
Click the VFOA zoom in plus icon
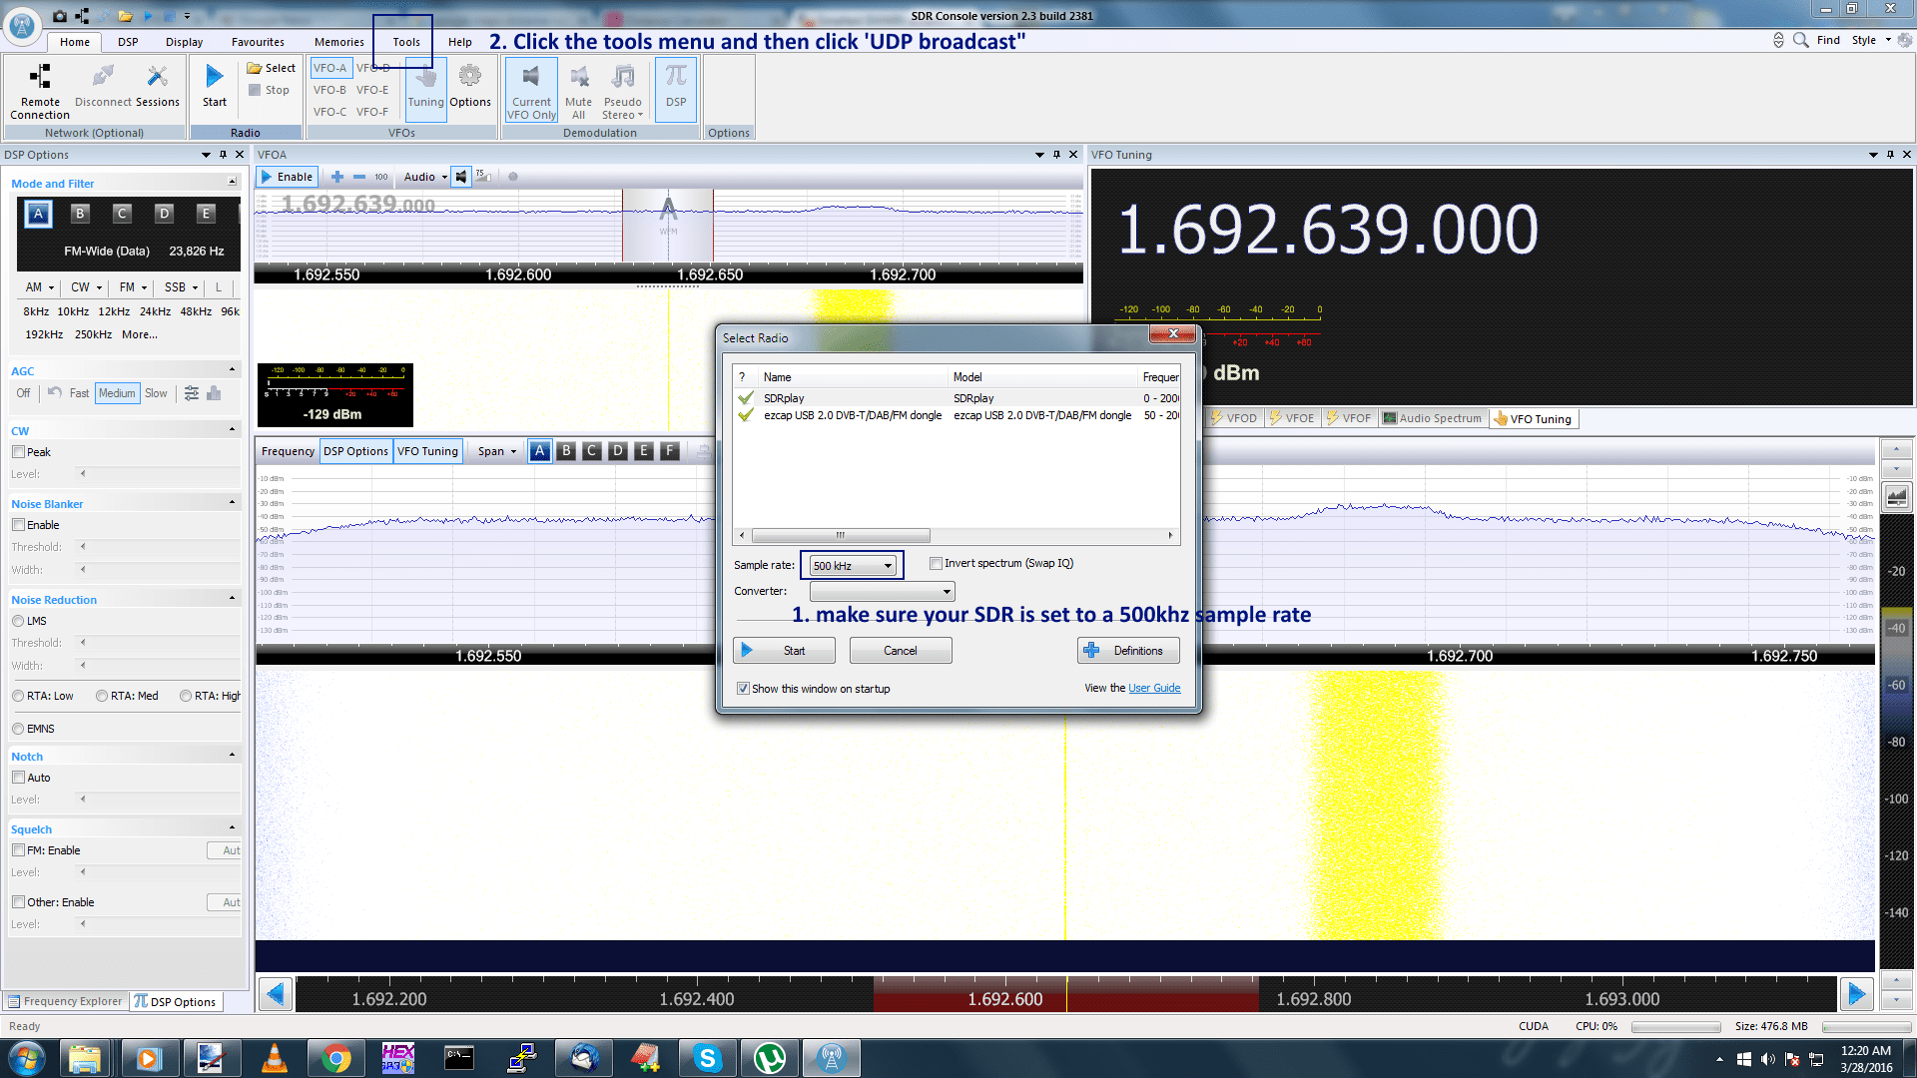tap(337, 177)
